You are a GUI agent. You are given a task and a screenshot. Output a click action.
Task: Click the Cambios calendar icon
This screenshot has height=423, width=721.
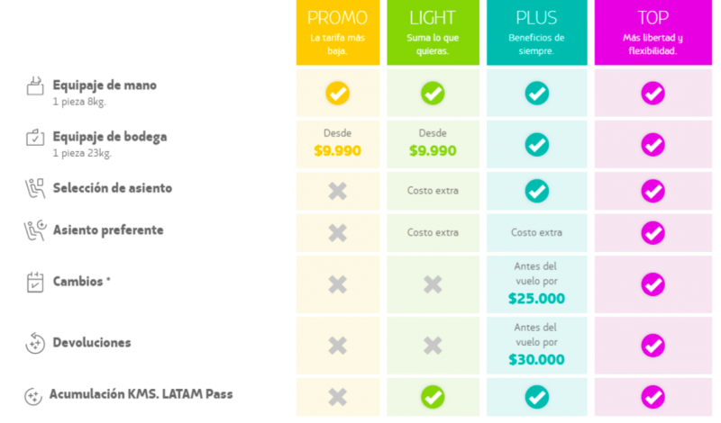coord(35,282)
